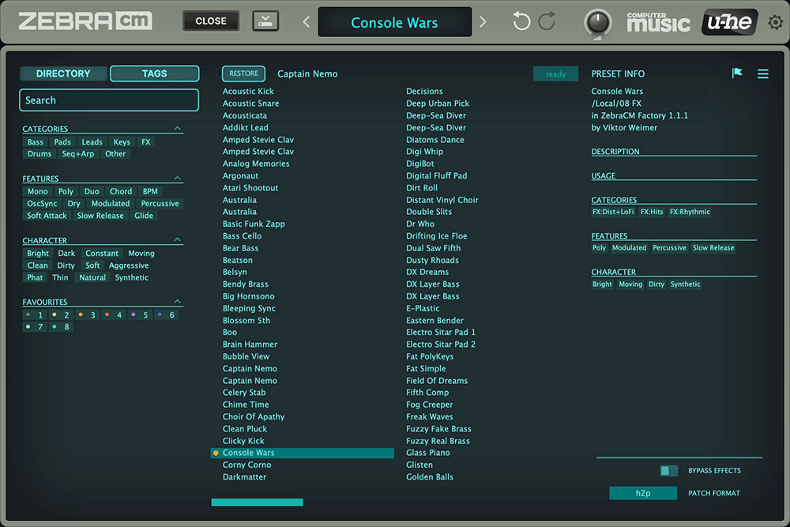Filter by favourite 4 red dot
790x527 pixels.
pyautogui.click(x=107, y=314)
